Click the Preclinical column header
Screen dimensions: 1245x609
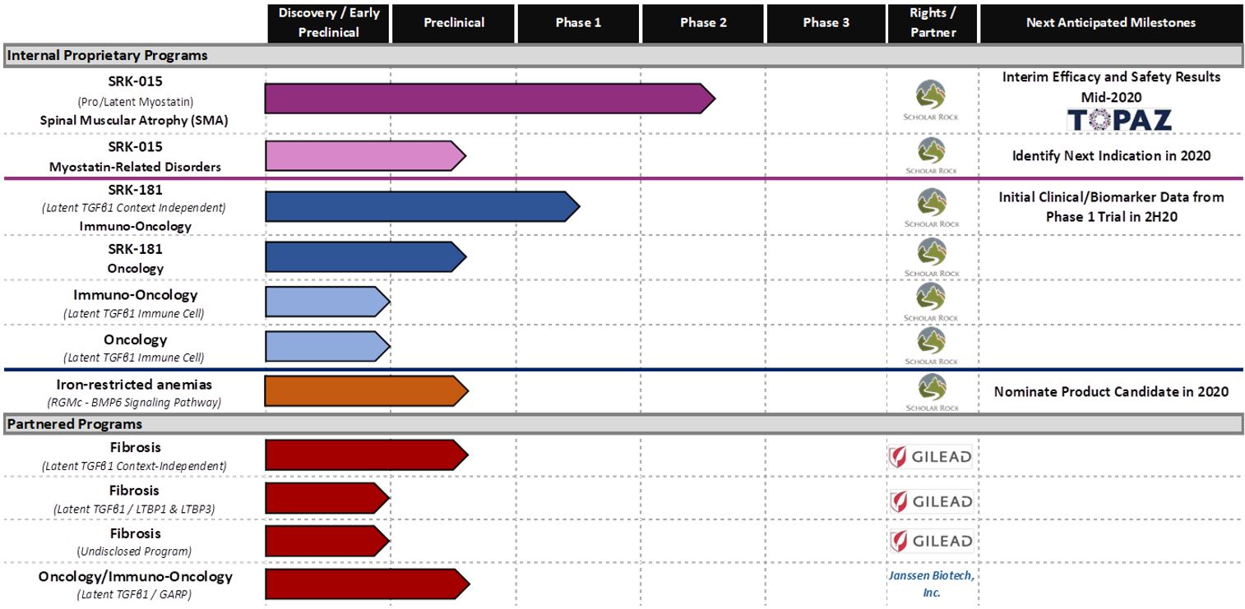tap(454, 23)
